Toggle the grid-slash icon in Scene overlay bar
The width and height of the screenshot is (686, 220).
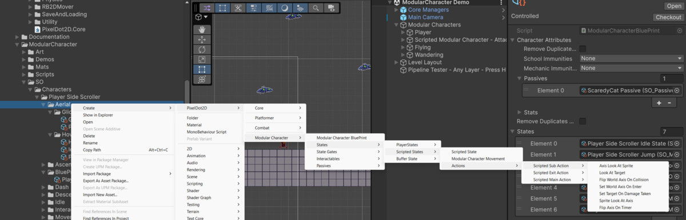click(x=269, y=8)
